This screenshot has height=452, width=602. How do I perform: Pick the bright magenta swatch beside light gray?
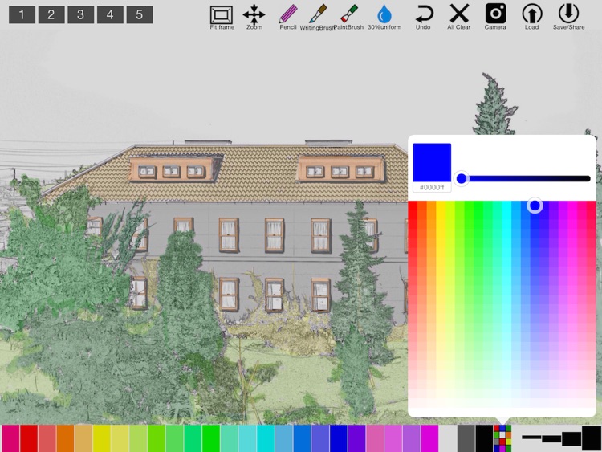pos(430,438)
